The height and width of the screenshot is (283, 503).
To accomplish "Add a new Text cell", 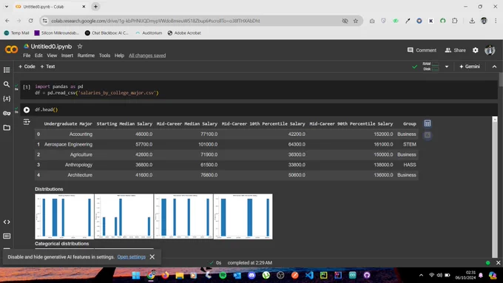I will tap(47, 67).
